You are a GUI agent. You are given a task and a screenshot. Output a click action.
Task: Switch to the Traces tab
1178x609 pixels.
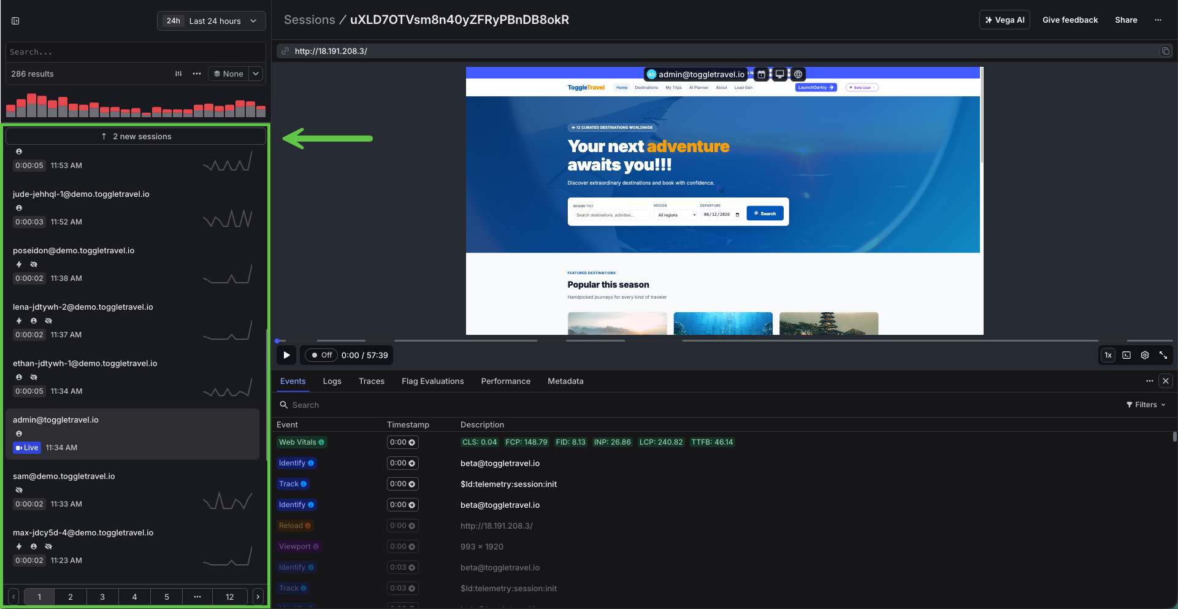372,381
